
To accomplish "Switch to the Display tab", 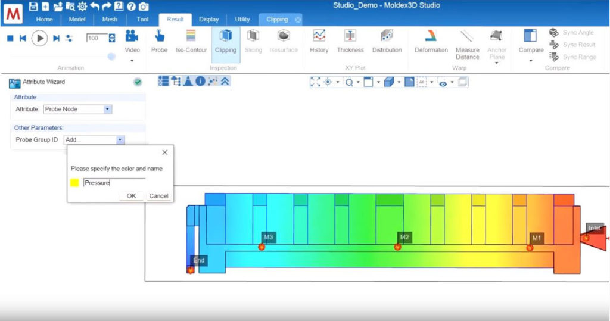I will coord(209,20).
